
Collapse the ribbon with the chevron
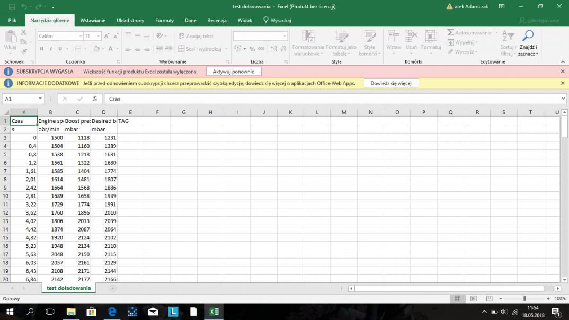click(x=563, y=62)
